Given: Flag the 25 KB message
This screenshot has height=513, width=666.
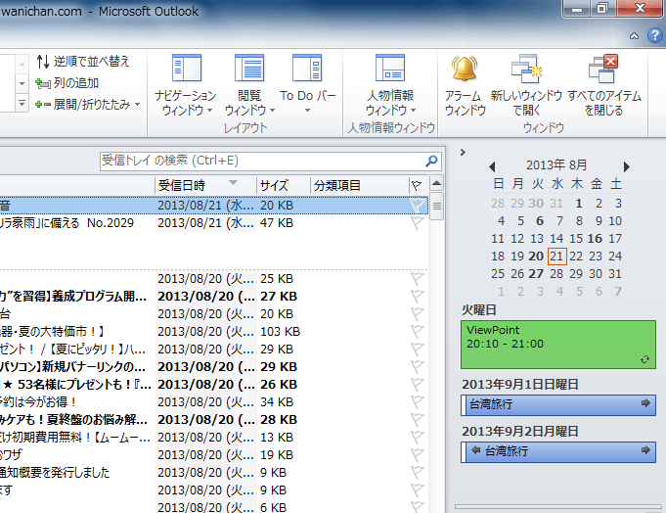Looking at the screenshot, I should tap(418, 279).
